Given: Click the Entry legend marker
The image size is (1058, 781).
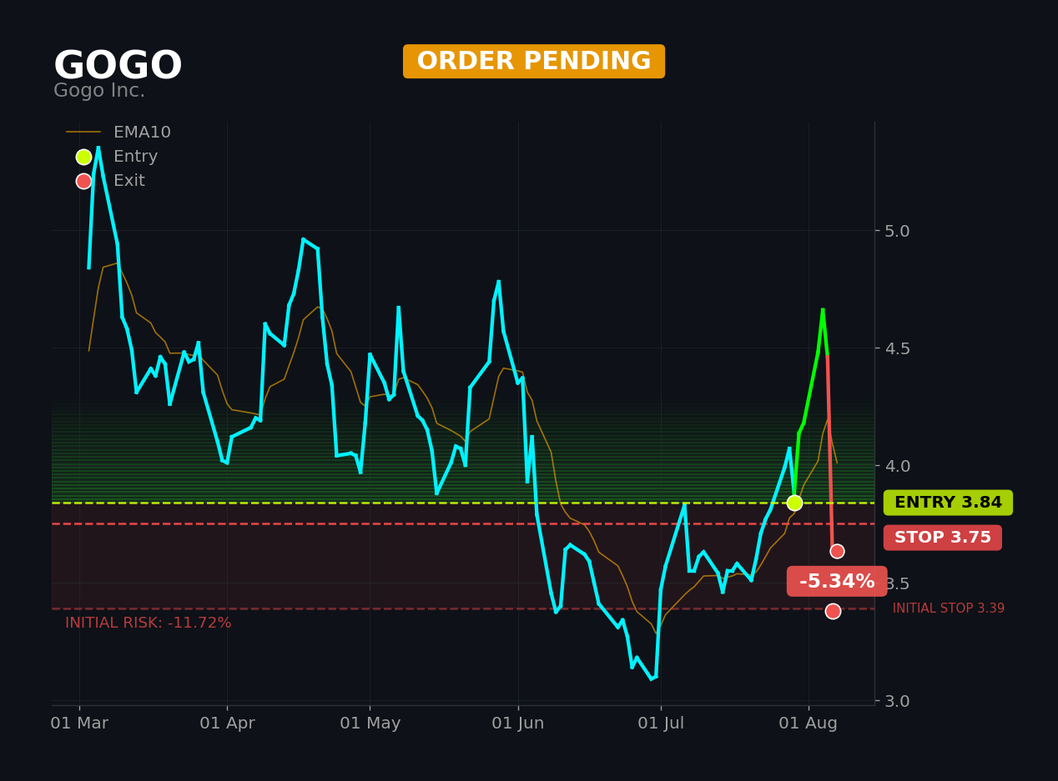Looking at the screenshot, I should [x=83, y=157].
